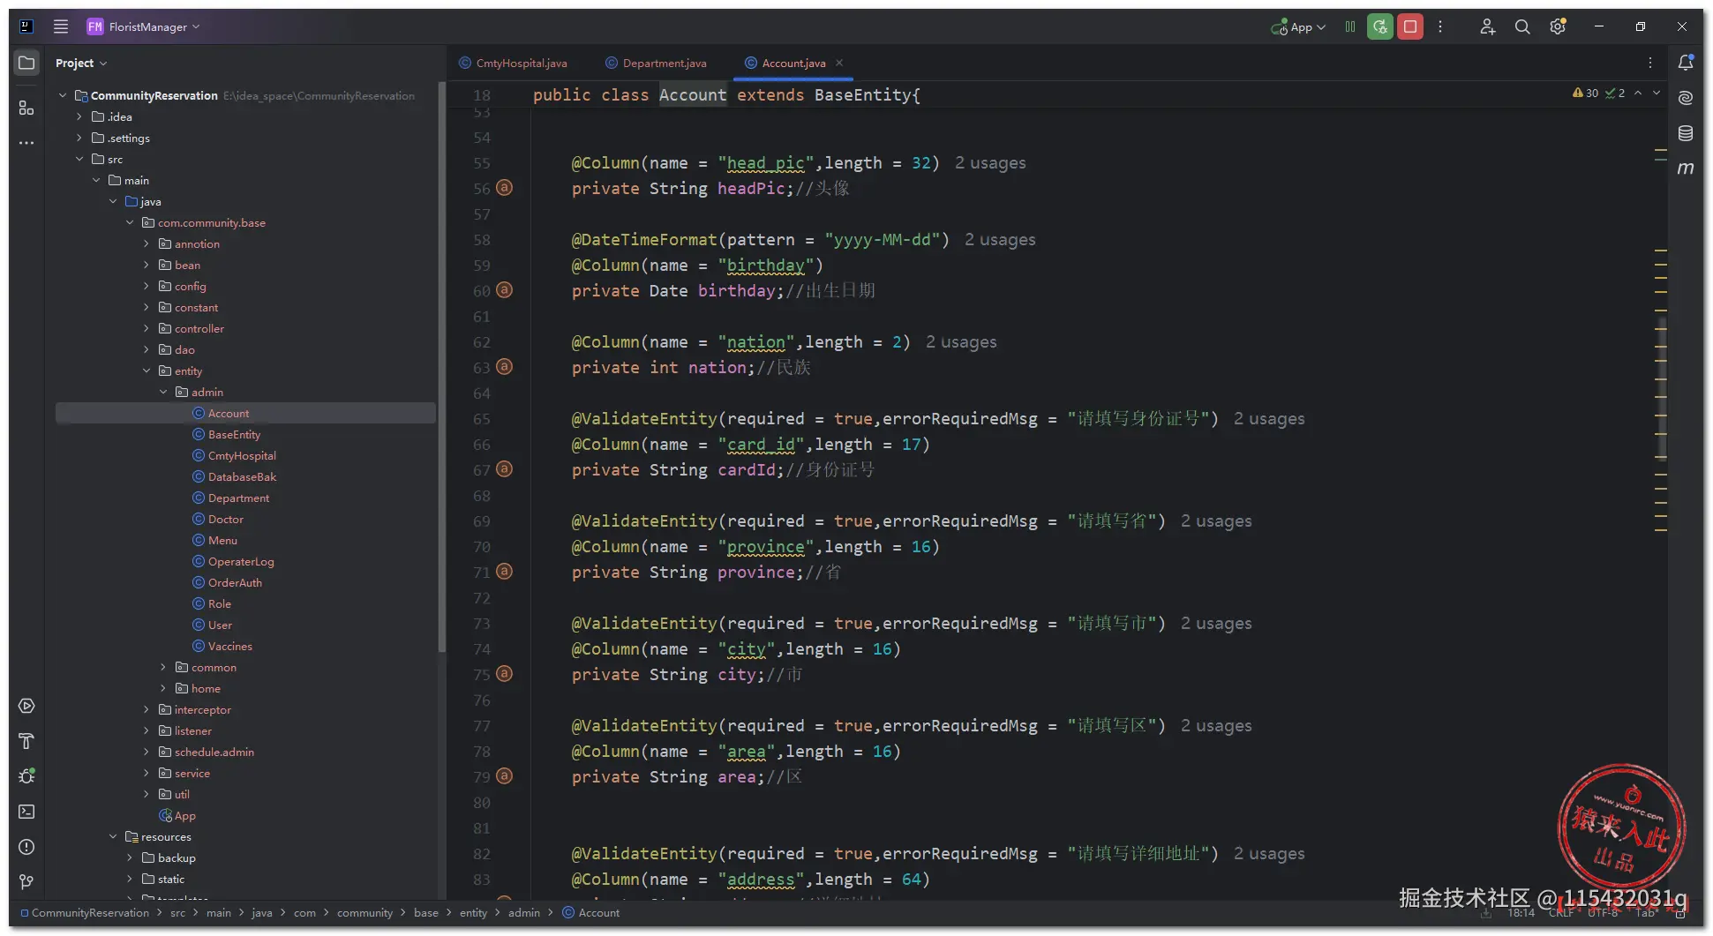
Task: Expand the .idea folder
Action: pyautogui.click(x=79, y=116)
